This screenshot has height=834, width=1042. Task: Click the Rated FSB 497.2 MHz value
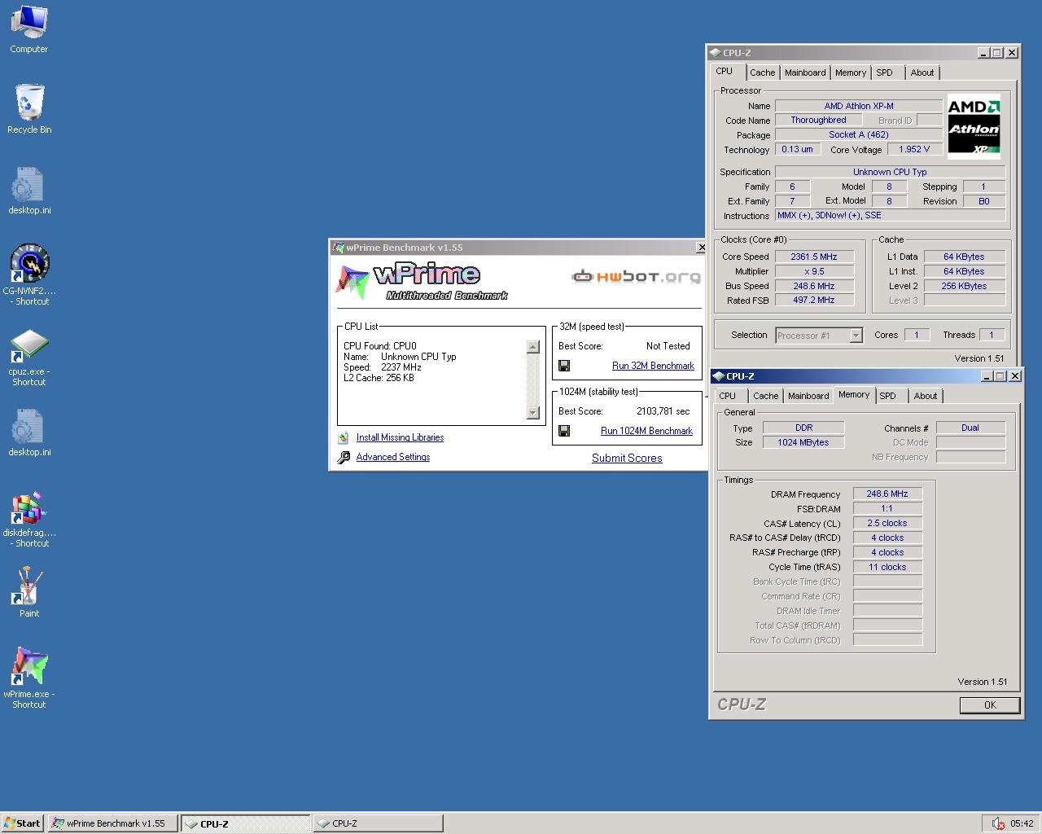[814, 301]
